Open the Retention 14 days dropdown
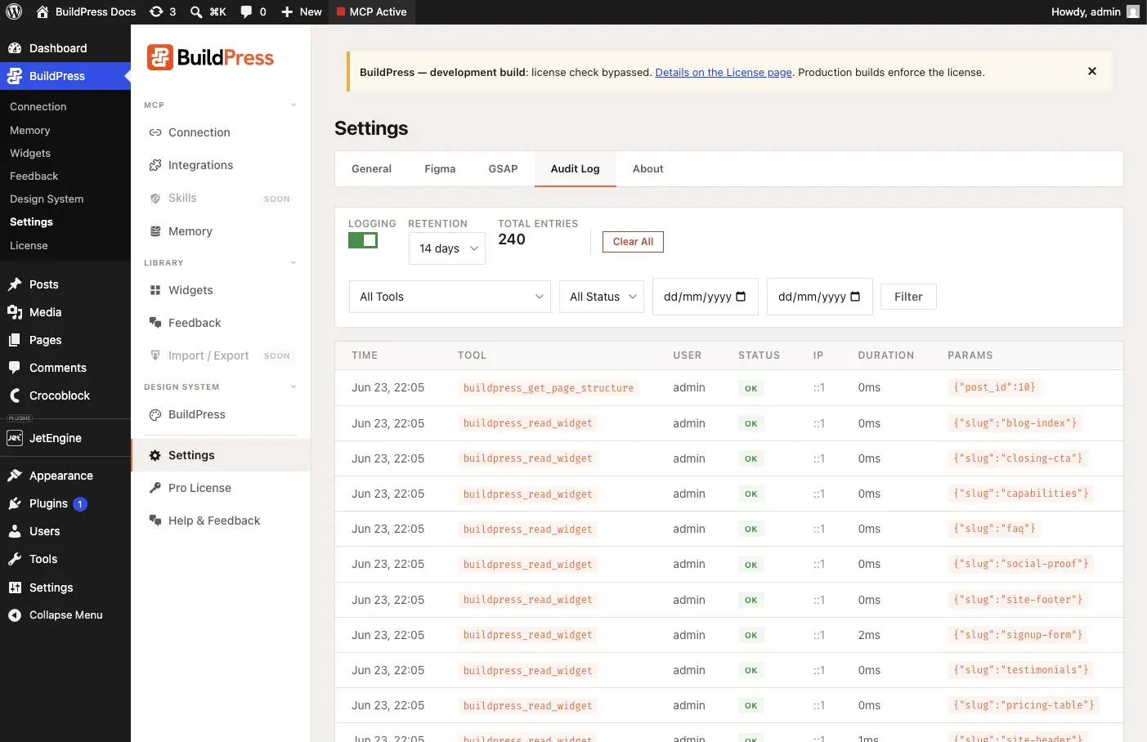 point(447,248)
